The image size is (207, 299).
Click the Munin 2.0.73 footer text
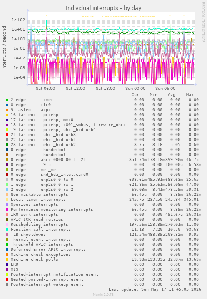pyautogui.click(x=103, y=294)
